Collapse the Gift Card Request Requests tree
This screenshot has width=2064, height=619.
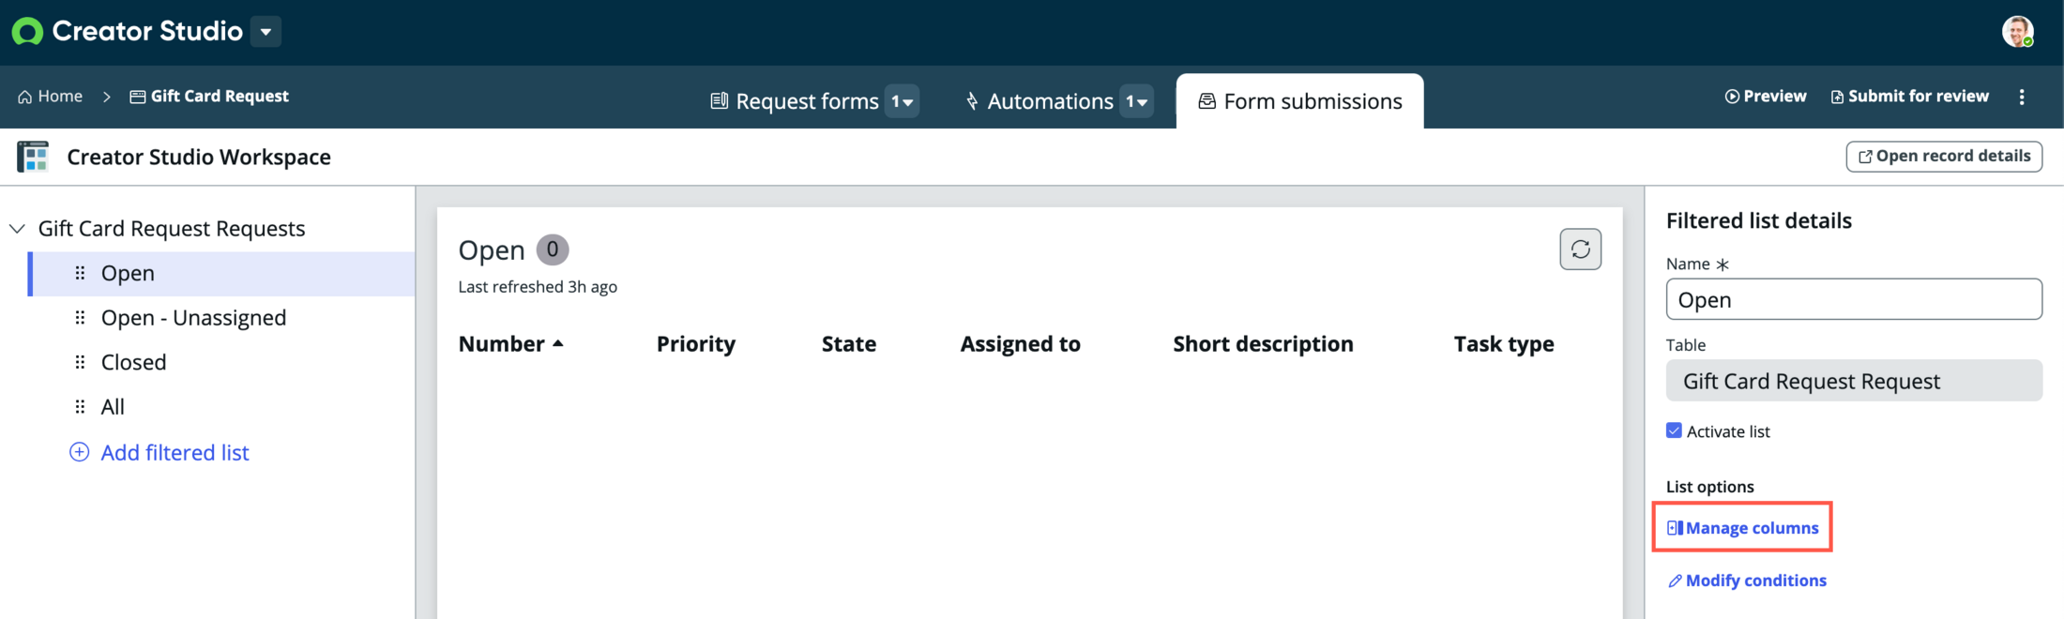point(17,229)
